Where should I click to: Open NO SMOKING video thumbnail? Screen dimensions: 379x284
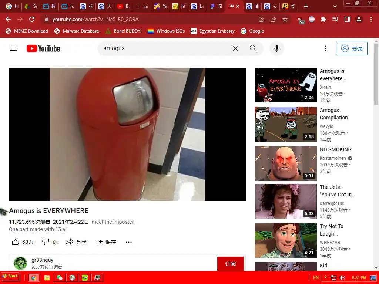[285, 163]
